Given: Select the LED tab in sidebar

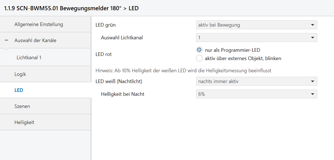Looking at the screenshot, I should [19, 90].
